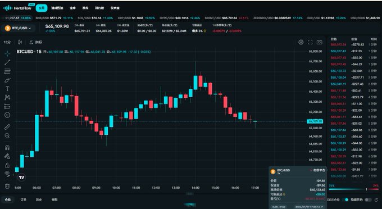Open chart settings gear icon
382x209 pixels.
point(301,42)
